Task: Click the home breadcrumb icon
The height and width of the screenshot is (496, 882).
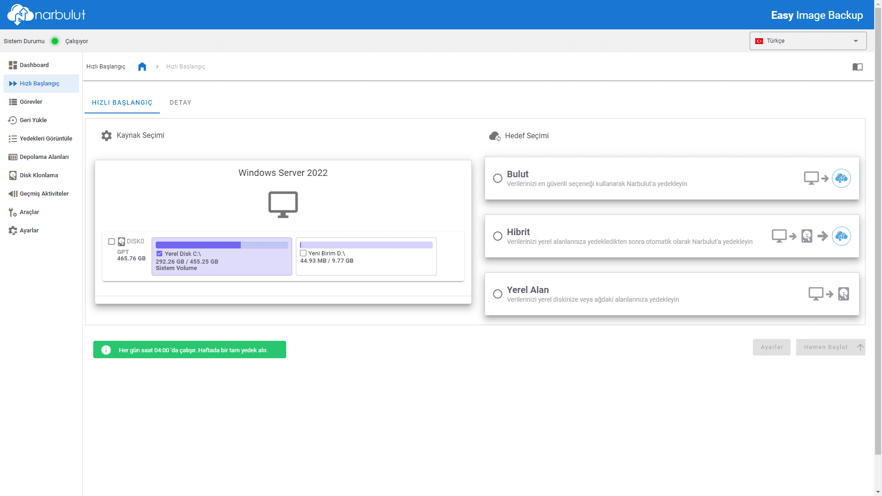Action: 142,67
